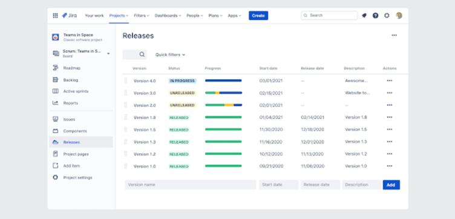Click the Version 2.0 progress bar
This screenshot has height=219, width=455.
[223, 105]
